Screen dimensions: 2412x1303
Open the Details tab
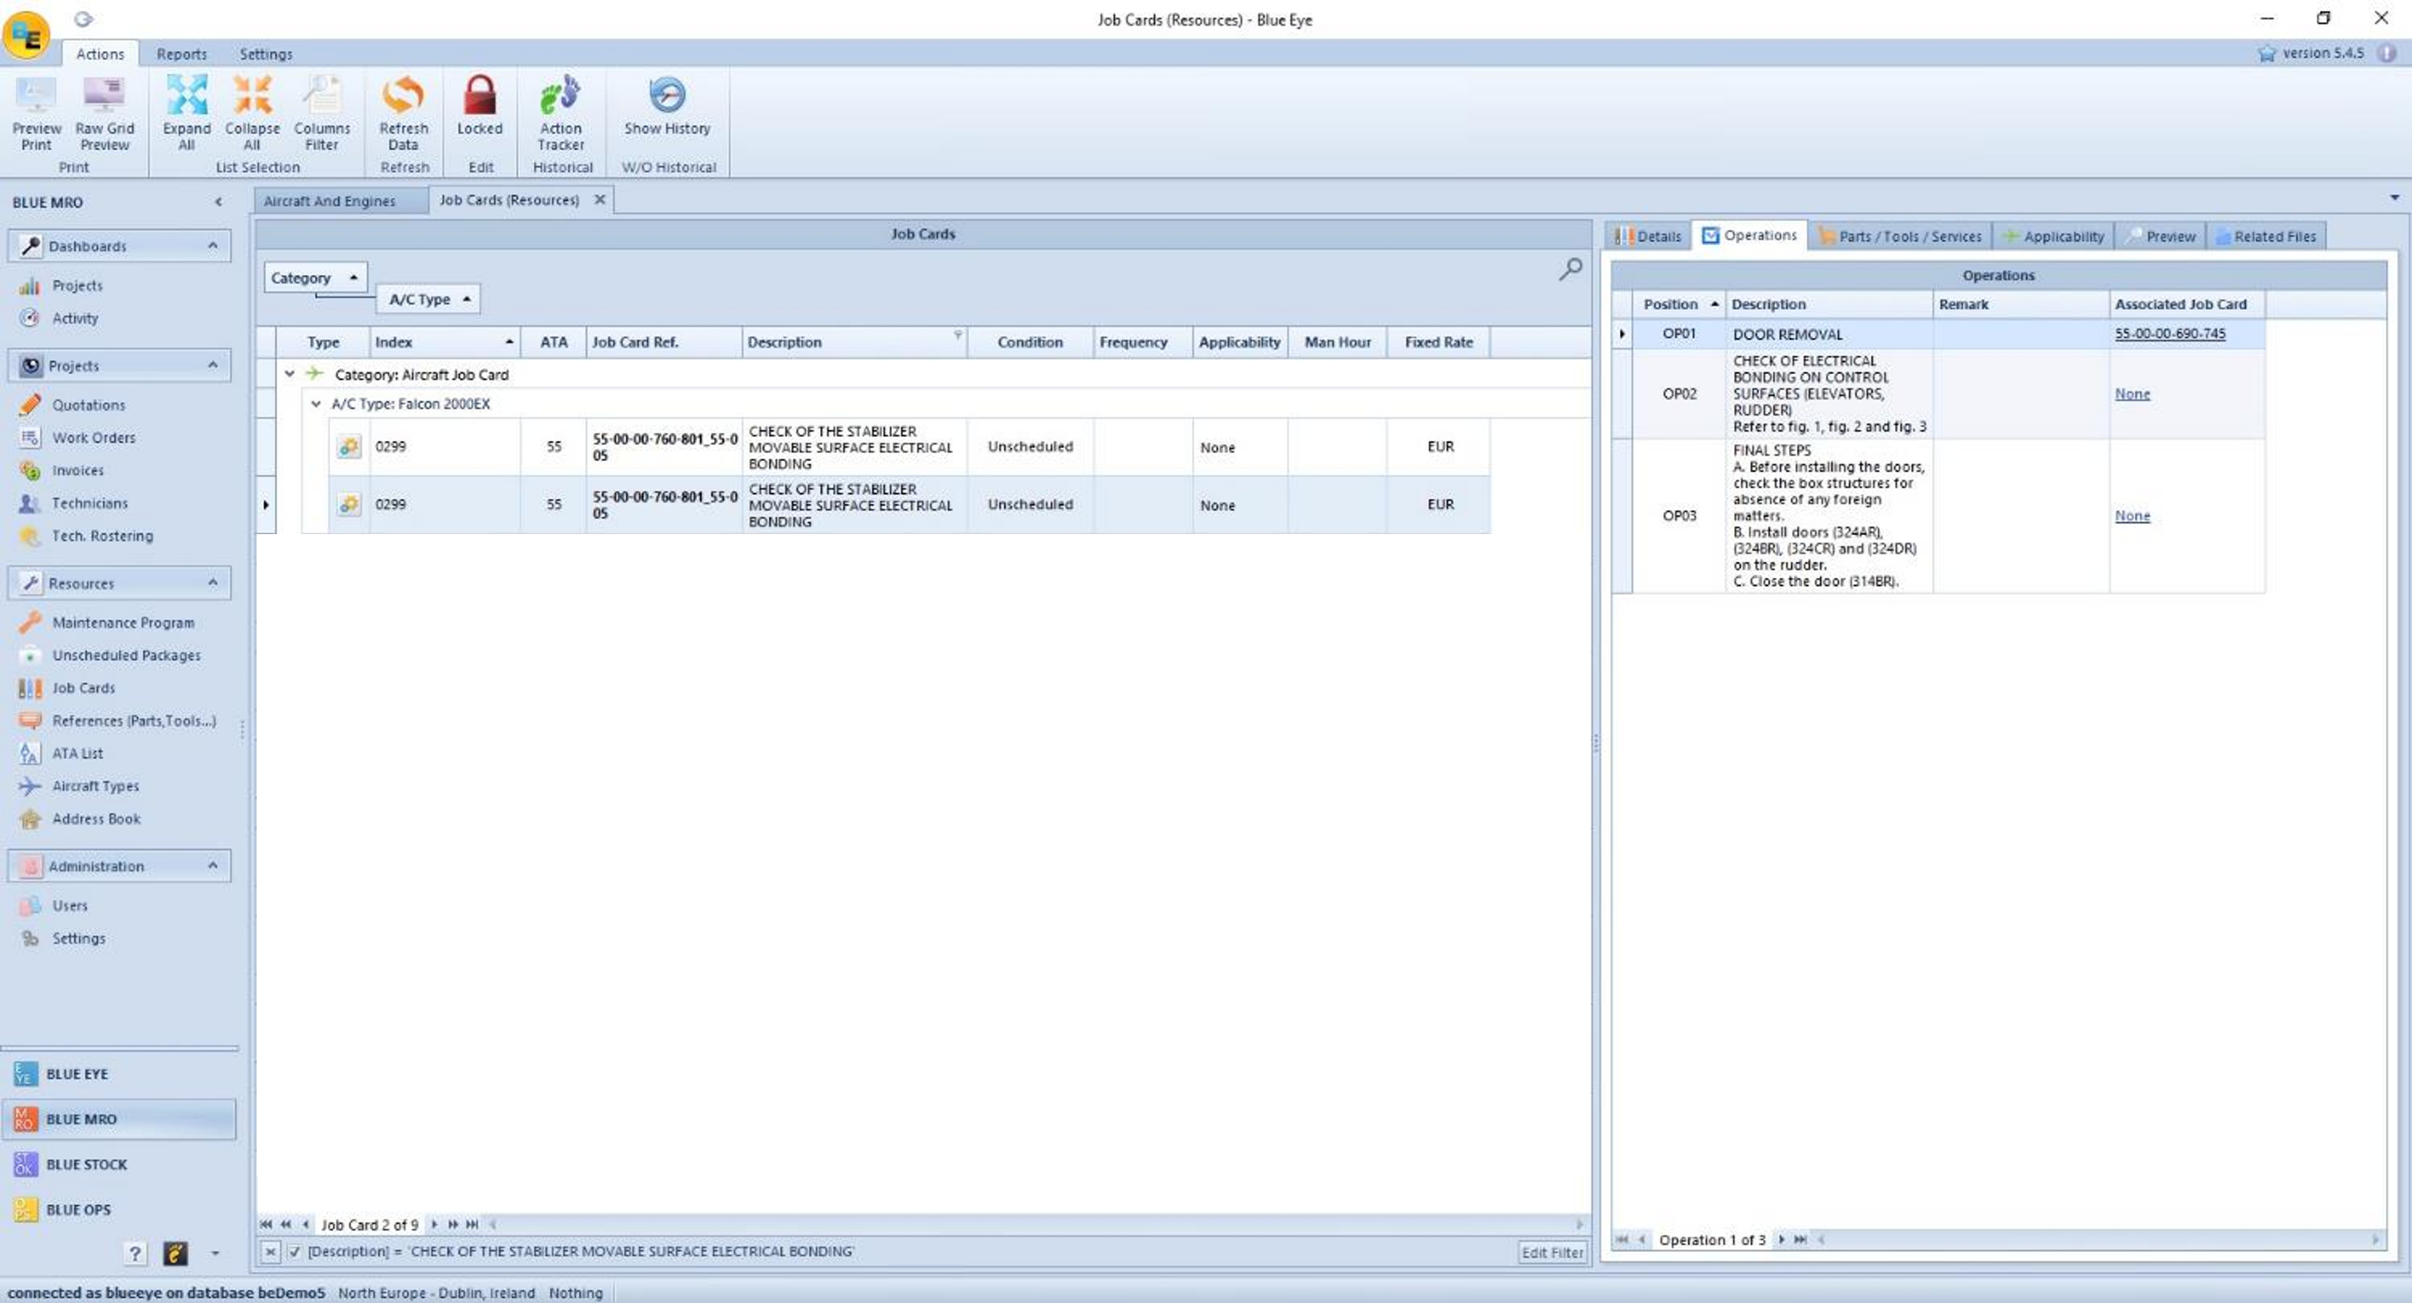[x=1649, y=236]
